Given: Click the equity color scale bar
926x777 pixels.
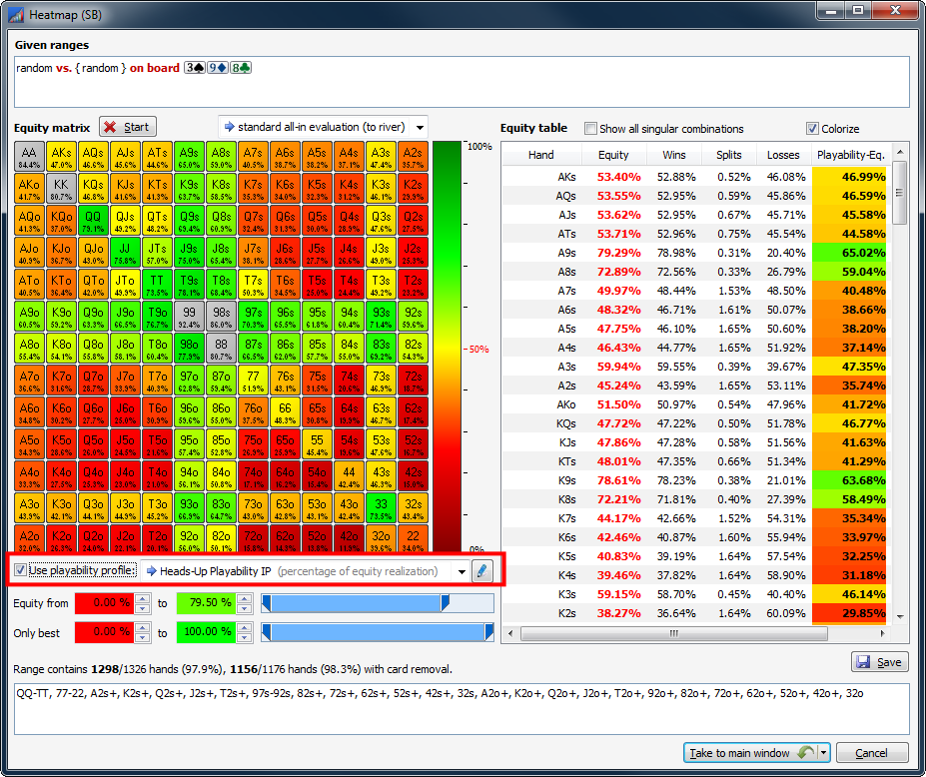Looking at the screenshot, I should (447, 347).
